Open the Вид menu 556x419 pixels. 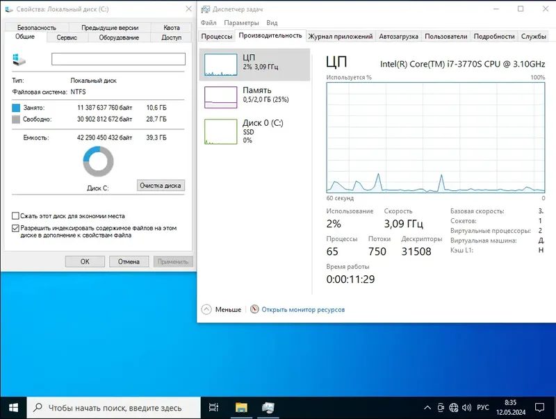point(272,23)
